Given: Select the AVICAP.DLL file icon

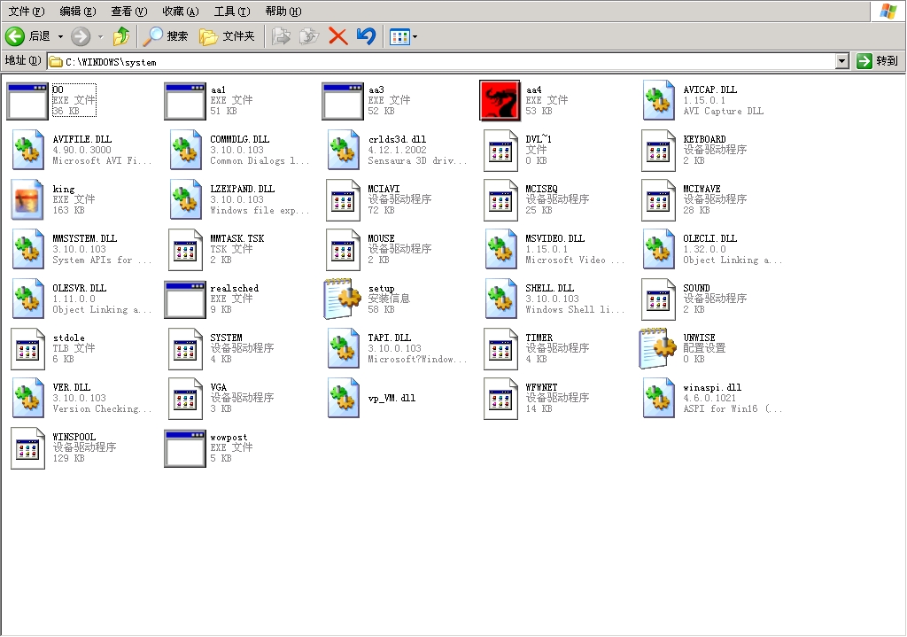Looking at the screenshot, I should tap(658, 100).
